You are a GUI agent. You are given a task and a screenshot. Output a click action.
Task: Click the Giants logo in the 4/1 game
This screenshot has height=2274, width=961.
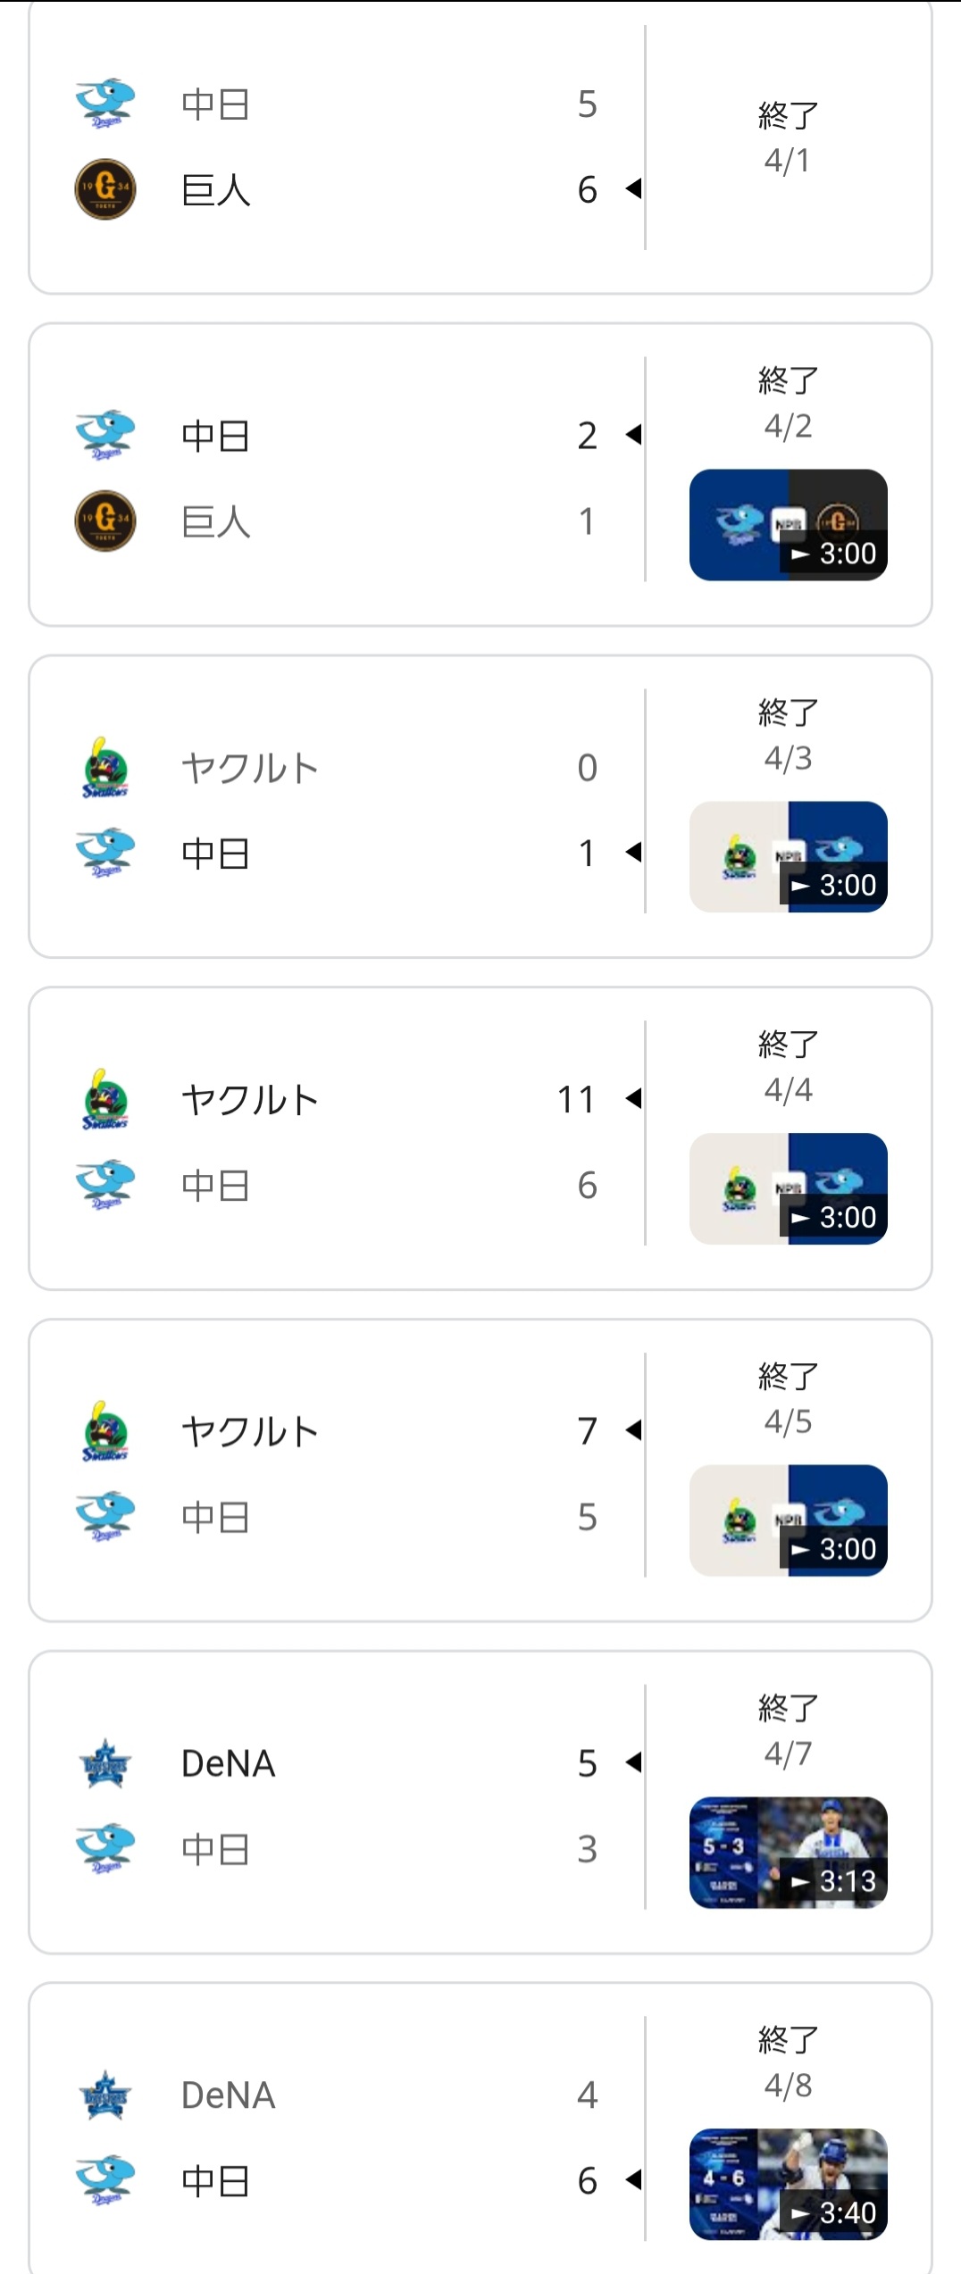[105, 189]
